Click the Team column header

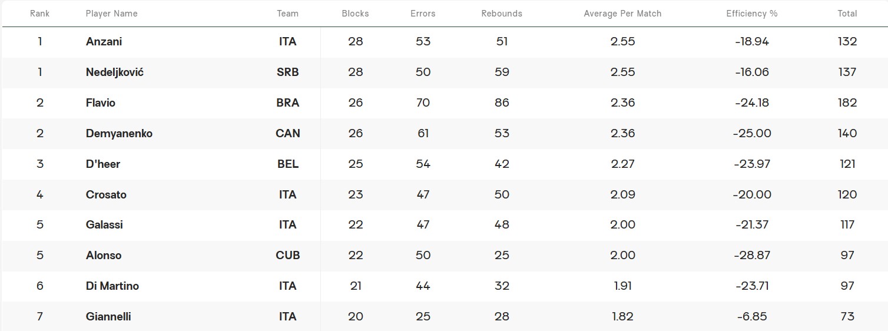pos(288,14)
